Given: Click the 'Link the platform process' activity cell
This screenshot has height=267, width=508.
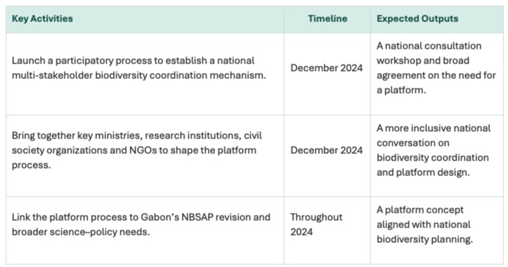Looking at the screenshot, I should [145, 230].
